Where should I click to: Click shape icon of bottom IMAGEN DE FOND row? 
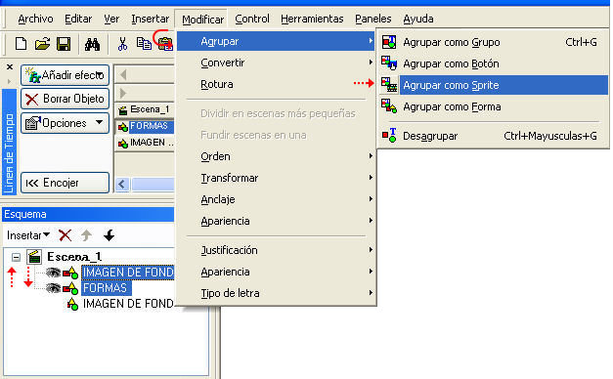pyautogui.click(x=72, y=304)
